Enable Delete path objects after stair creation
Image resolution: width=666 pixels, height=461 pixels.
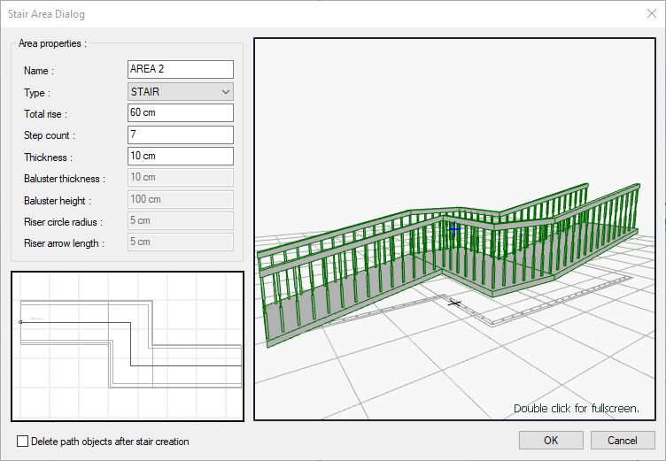[23, 441]
